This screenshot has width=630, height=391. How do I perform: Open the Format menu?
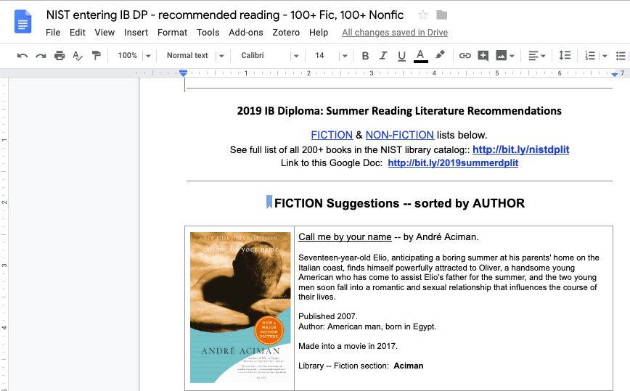coord(172,33)
